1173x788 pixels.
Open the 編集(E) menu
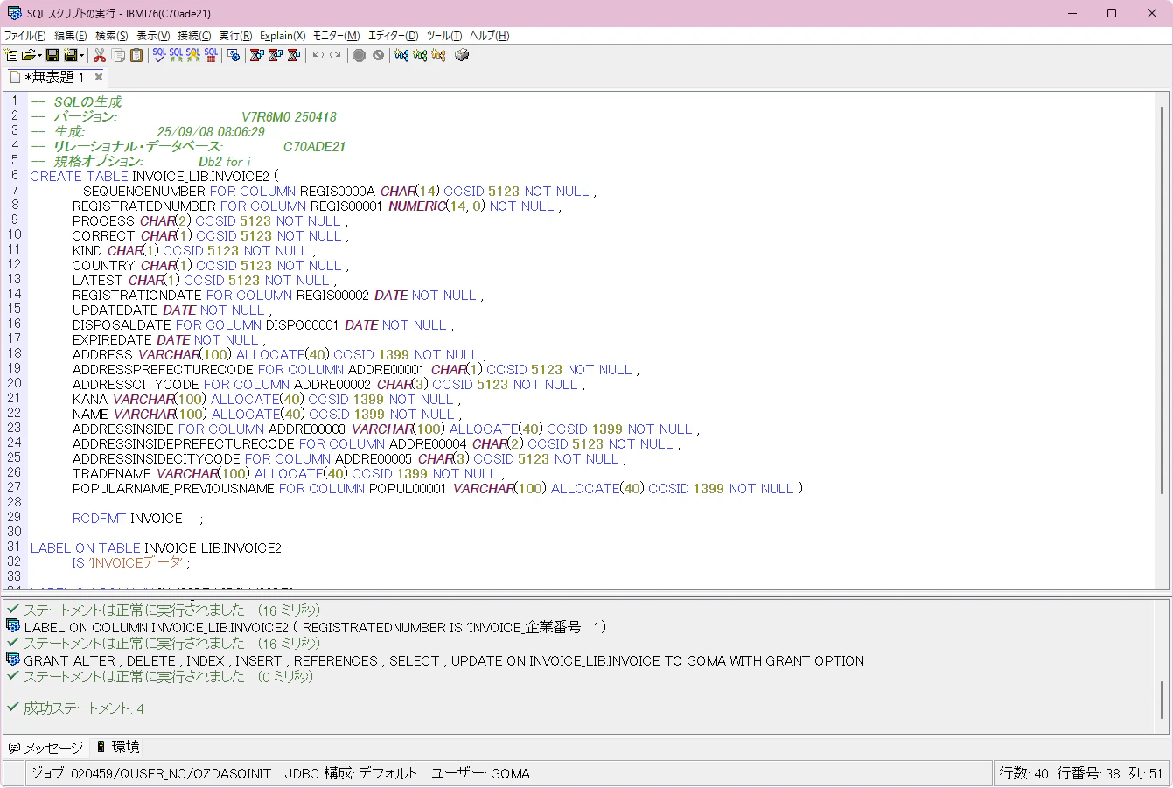[x=71, y=36]
